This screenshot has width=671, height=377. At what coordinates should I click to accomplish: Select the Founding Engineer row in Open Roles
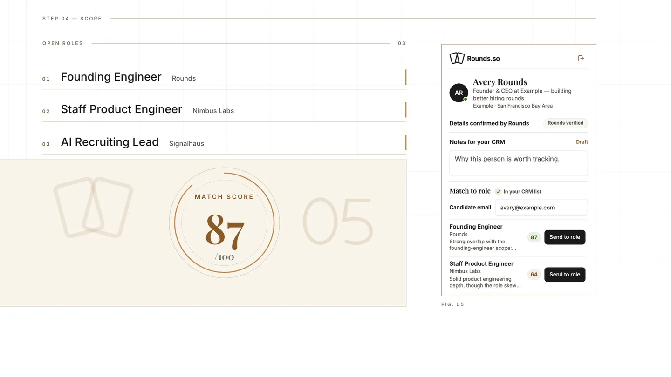pos(224,77)
